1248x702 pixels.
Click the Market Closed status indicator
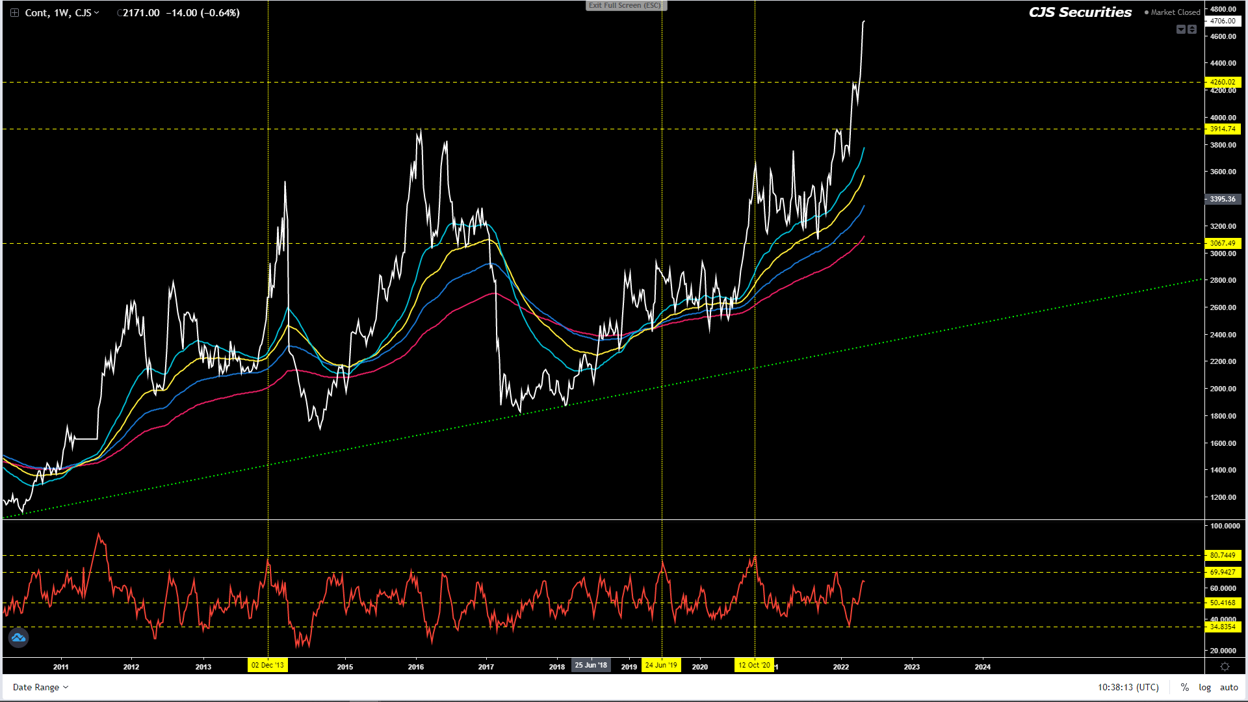pyautogui.click(x=1172, y=12)
